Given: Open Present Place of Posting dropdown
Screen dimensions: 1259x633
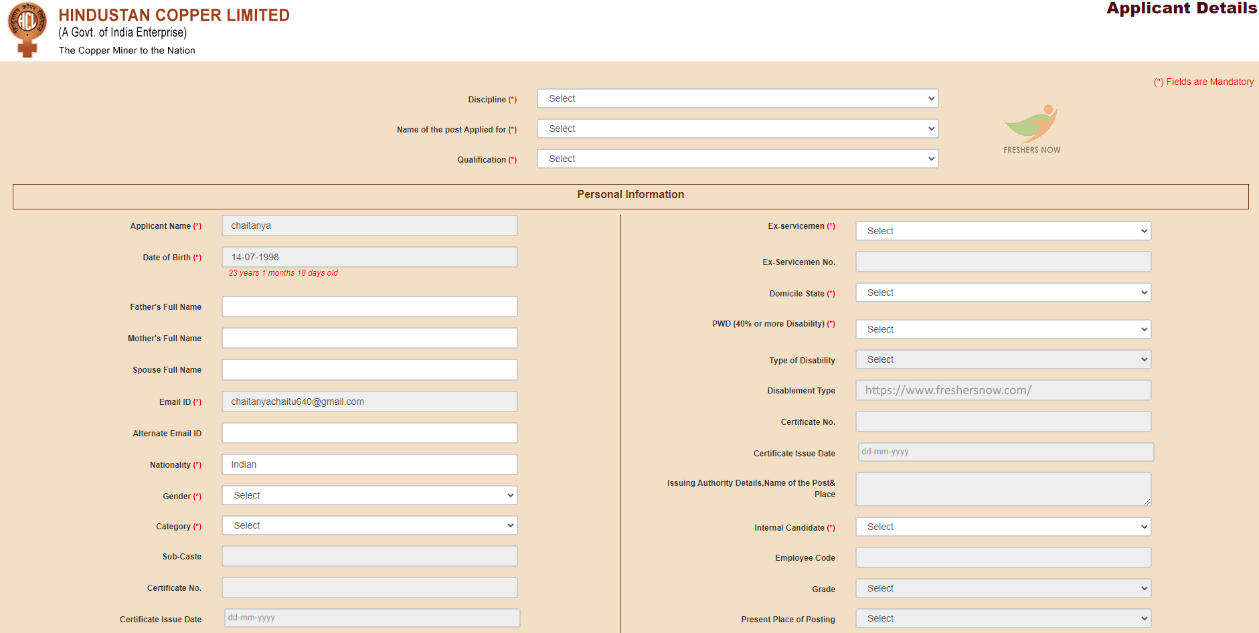Looking at the screenshot, I should [1003, 618].
